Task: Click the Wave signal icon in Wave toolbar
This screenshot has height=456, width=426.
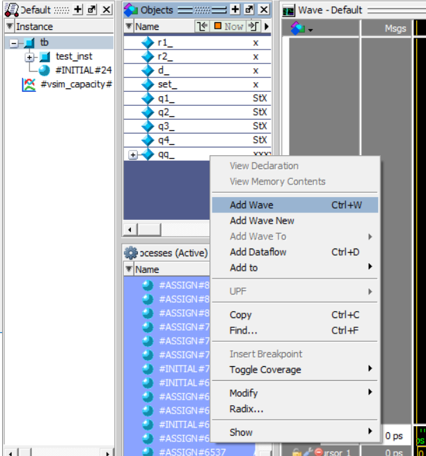Action: click(x=297, y=29)
